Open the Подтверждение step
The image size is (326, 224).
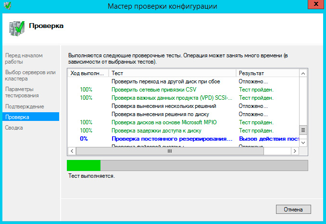(x=25, y=106)
